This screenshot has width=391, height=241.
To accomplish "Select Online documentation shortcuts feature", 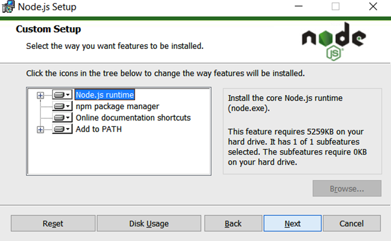I will [x=133, y=118].
